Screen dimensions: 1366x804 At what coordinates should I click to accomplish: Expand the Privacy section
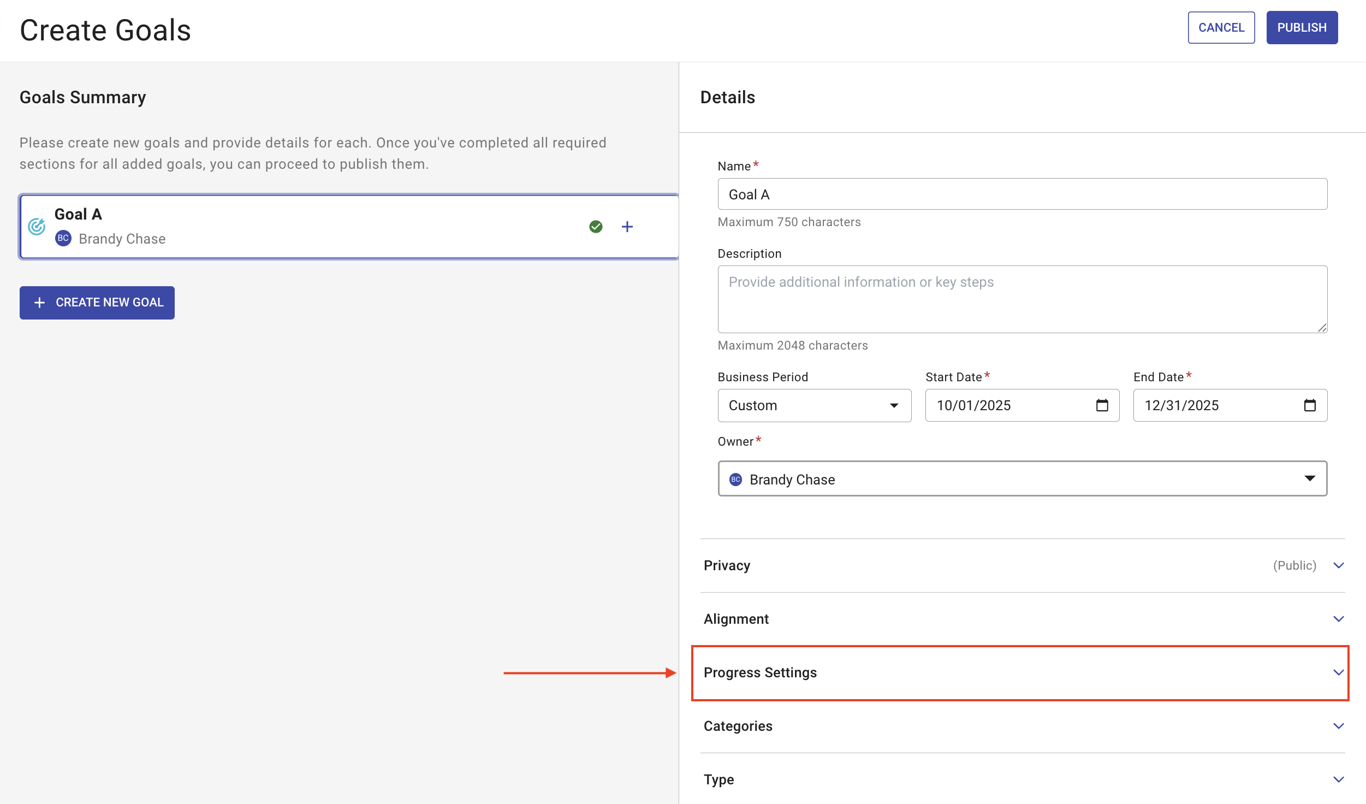(x=1339, y=566)
